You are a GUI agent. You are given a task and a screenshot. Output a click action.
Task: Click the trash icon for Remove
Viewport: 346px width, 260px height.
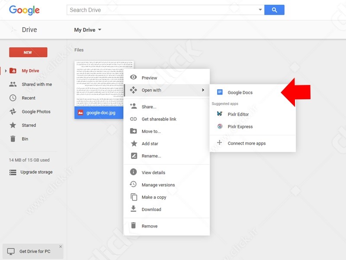(134, 226)
